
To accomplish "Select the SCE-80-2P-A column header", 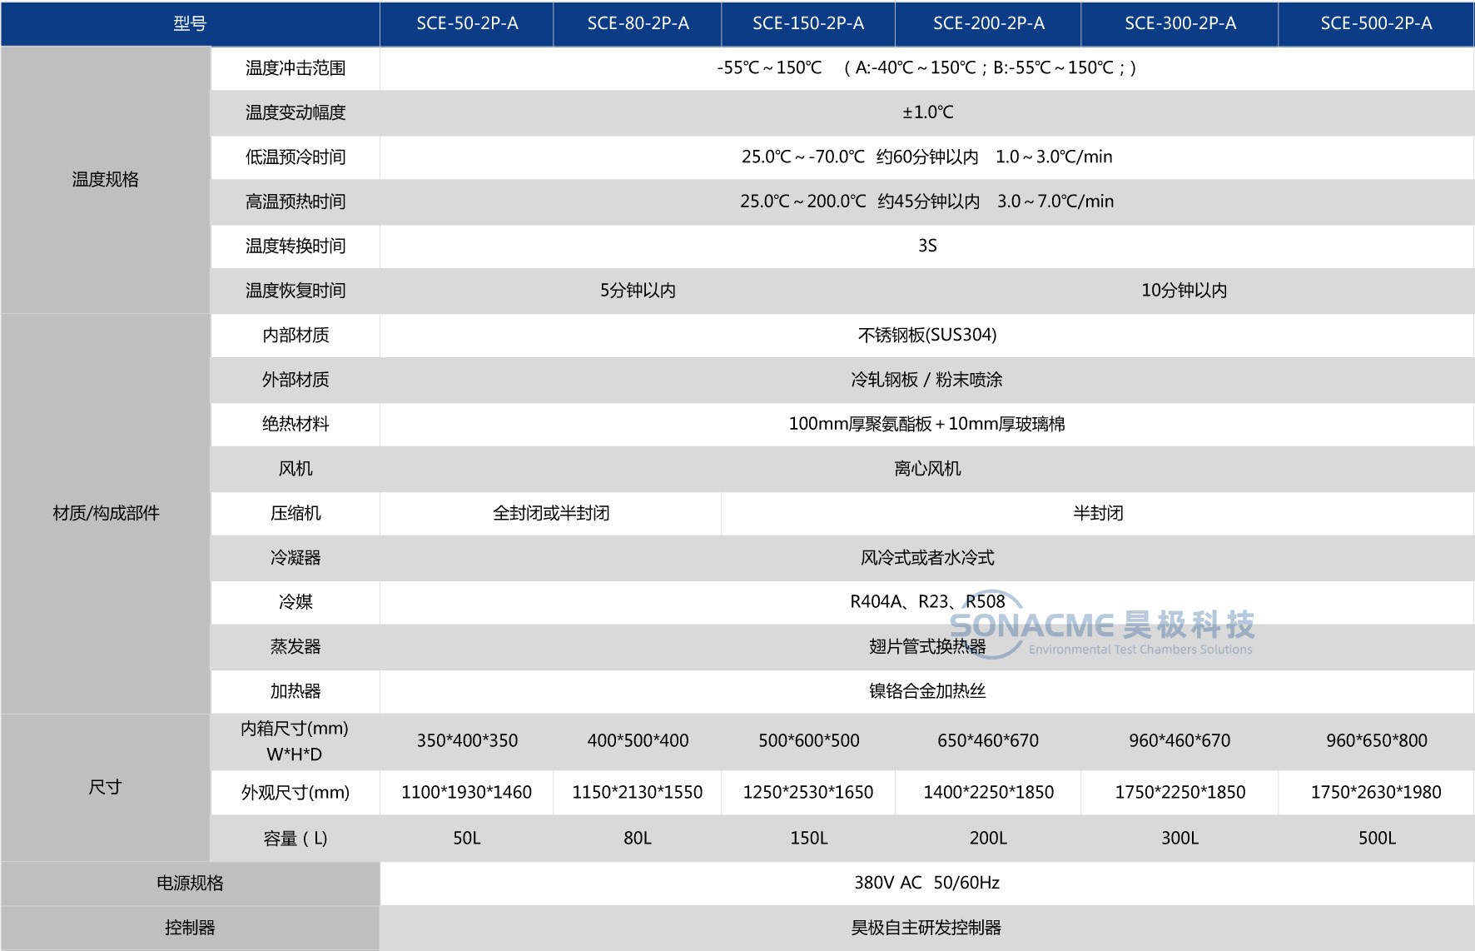I will [638, 23].
